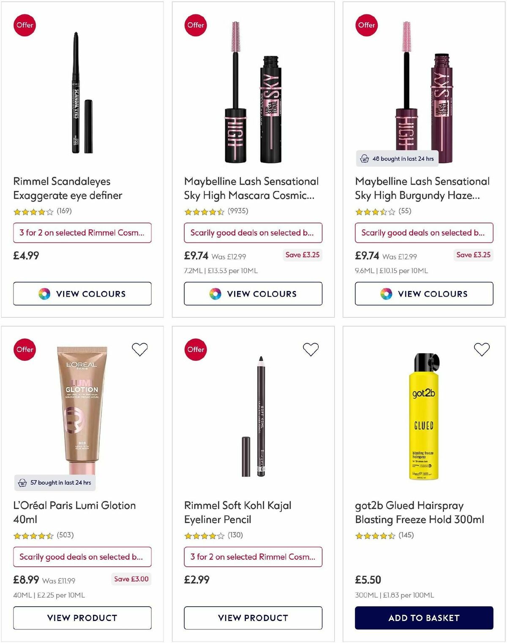Viewport: 507px width, 643px height.
Task: Click the colour wheel icon on Burgundy Haze mascara card
Action: point(387,294)
